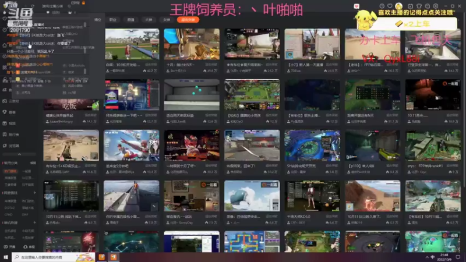Toggle the 中 IME indicator in taskbar
The width and height of the screenshot is (466, 262).
click(x=433, y=257)
